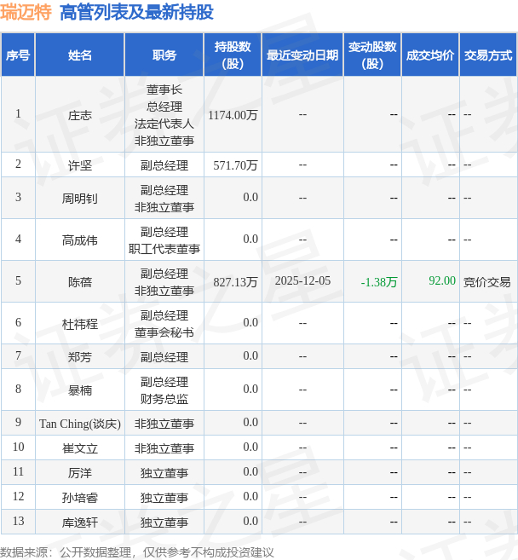The width and height of the screenshot is (518, 560).
Task: Click the data source footer text
Action: click(x=136, y=552)
